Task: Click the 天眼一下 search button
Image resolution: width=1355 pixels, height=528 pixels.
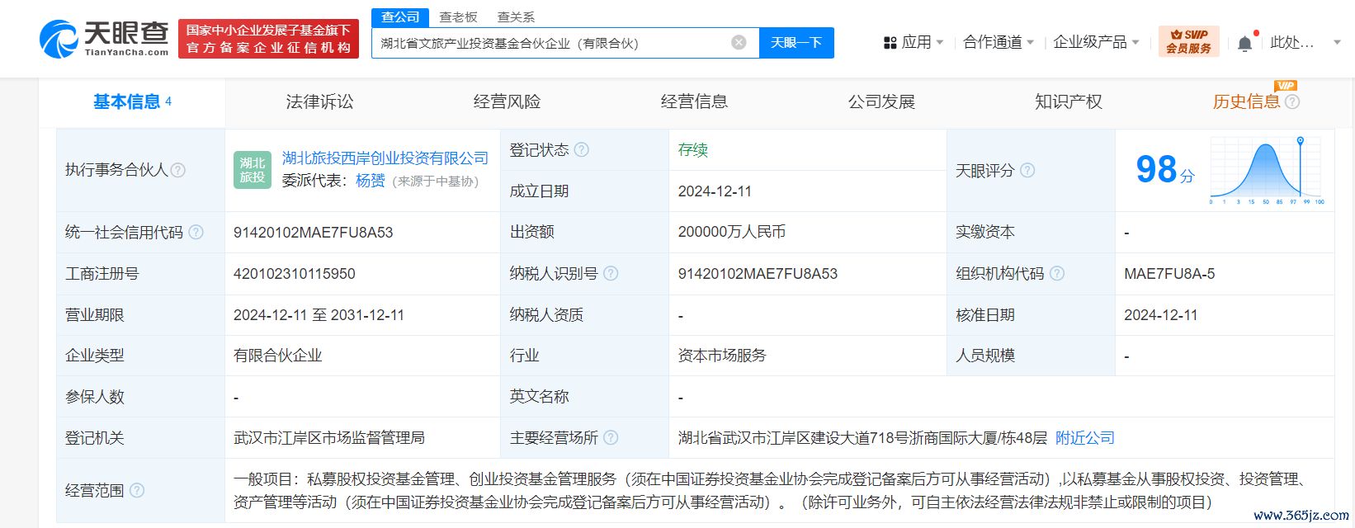Action: (796, 43)
